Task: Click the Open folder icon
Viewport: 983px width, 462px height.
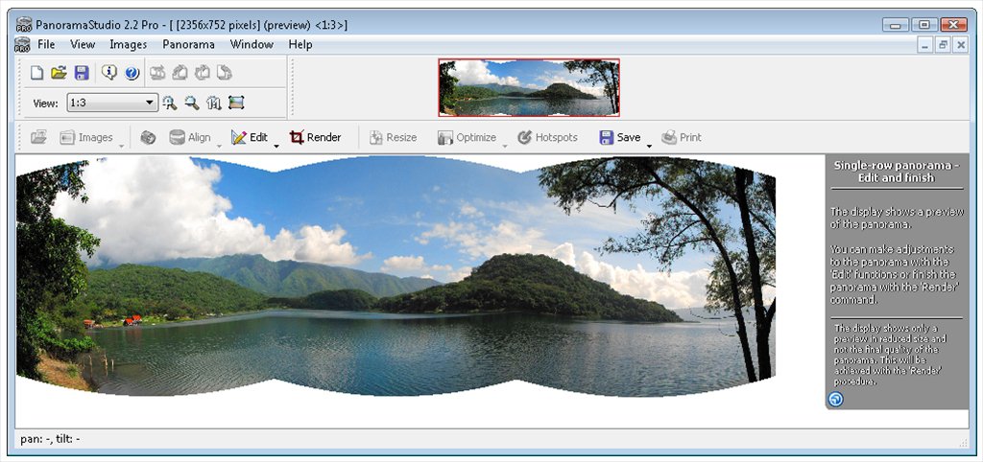Action: point(59,73)
